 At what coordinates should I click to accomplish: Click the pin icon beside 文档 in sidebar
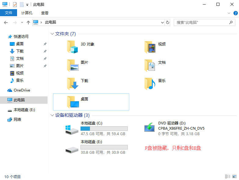coord(45,59)
